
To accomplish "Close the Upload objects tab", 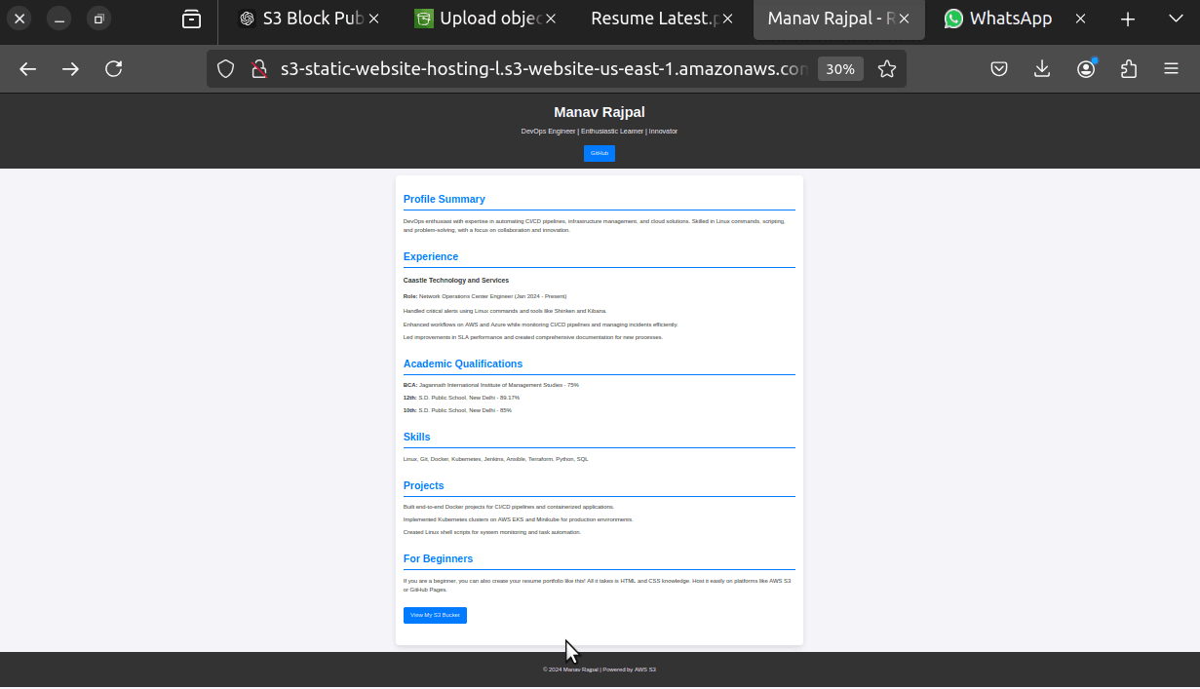I will (551, 19).
